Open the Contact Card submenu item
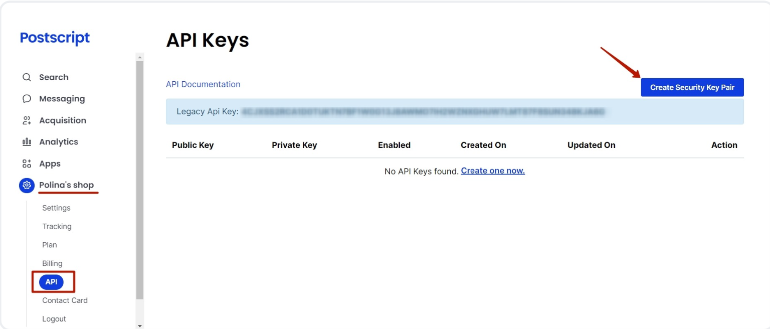770x329 pixels. (65, 300)
